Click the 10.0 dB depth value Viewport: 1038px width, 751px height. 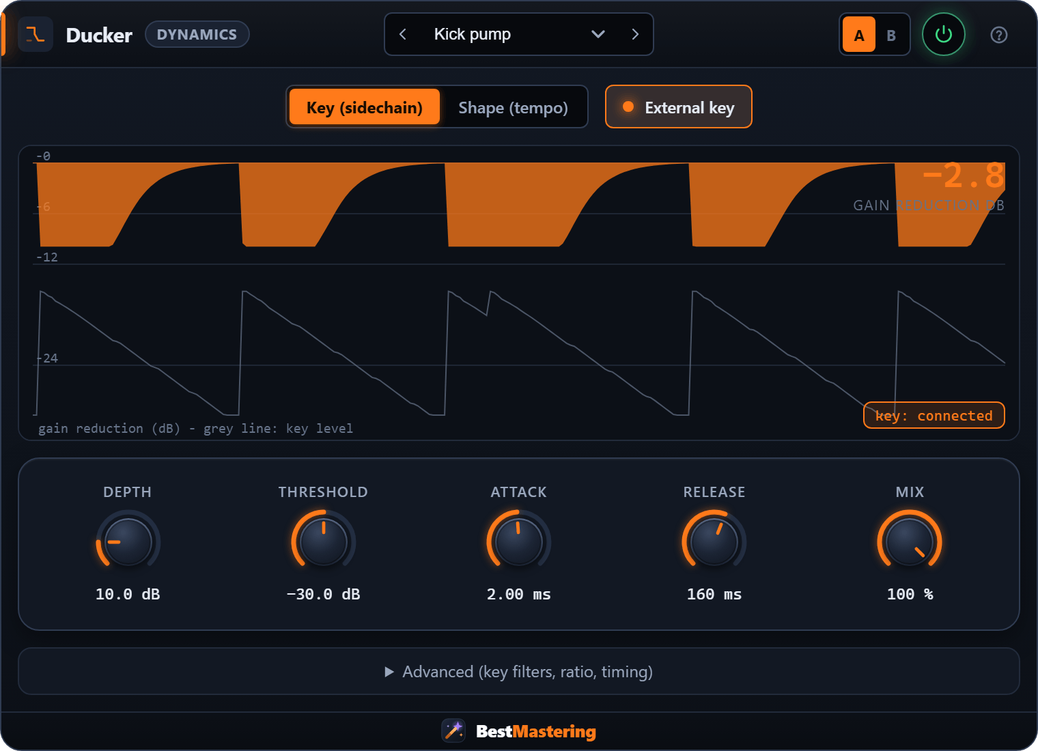128,594
